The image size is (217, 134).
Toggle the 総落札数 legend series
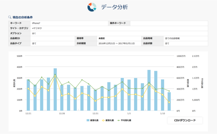pyautogui.click(x=94, y=120)
